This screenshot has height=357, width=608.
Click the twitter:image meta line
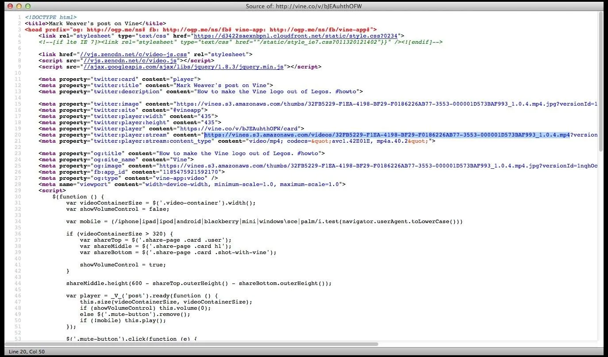[x=318, y=104]
